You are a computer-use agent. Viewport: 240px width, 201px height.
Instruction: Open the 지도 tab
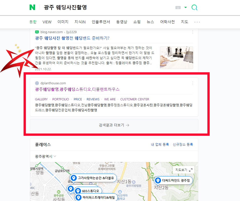click(184, 22)
